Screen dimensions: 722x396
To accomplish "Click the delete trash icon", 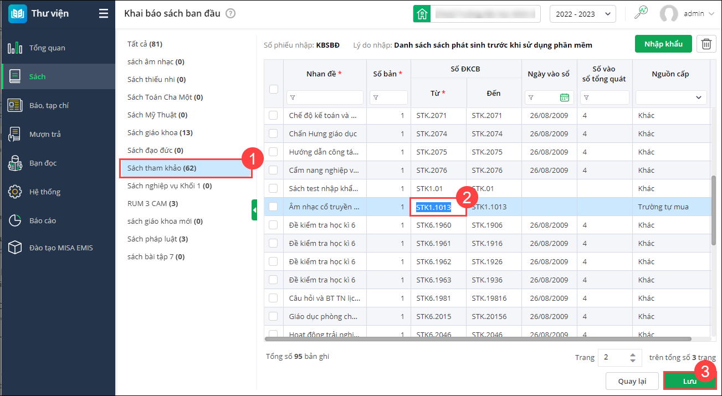I will [x=706, y=44].
